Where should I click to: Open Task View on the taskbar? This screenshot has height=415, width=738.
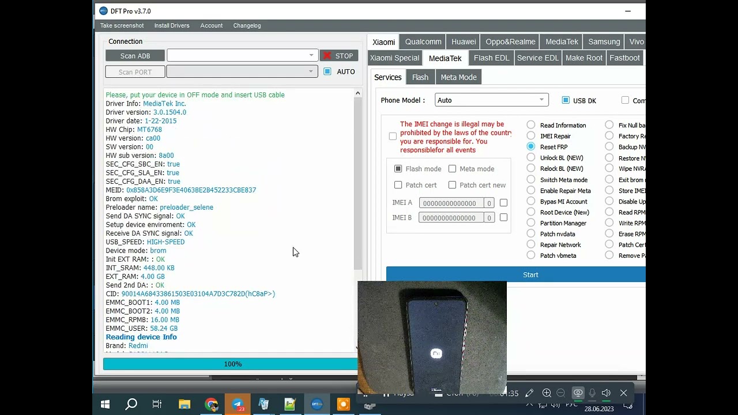click(157, 405)
